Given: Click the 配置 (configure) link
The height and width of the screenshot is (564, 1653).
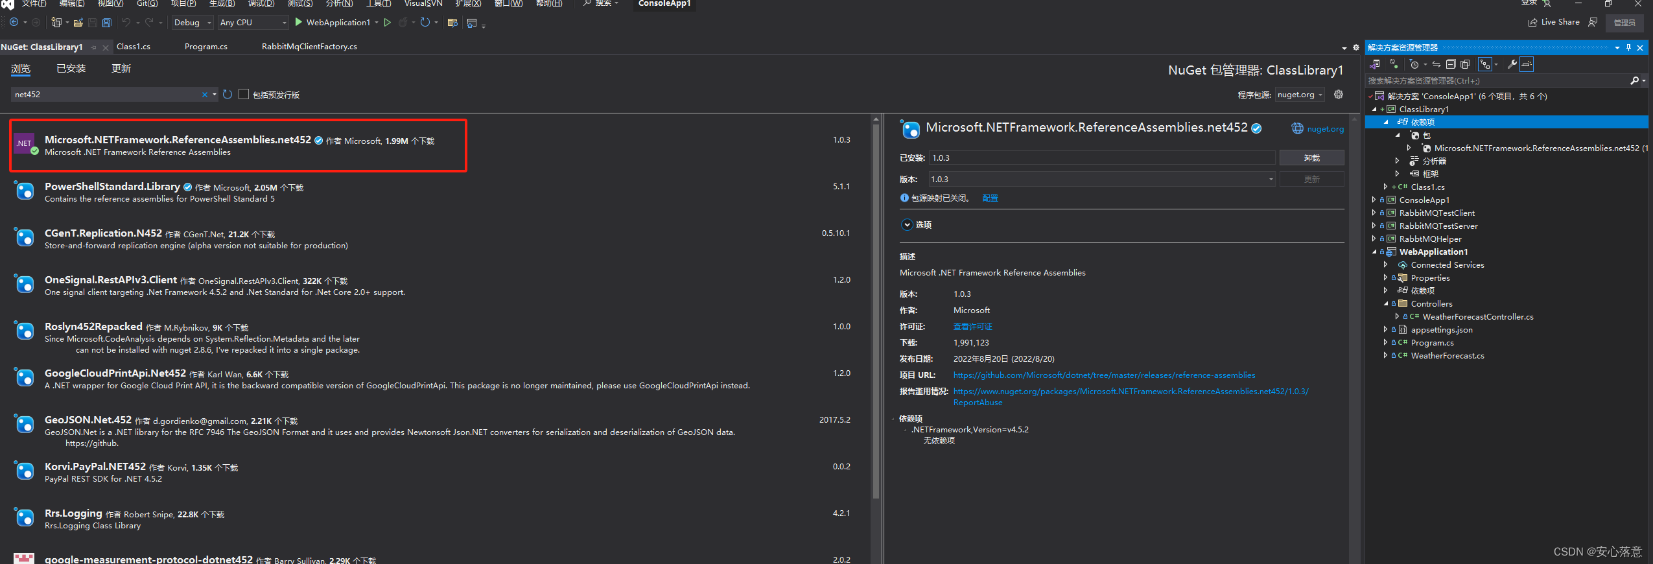Looking at the screenshot, I should 990,198.
